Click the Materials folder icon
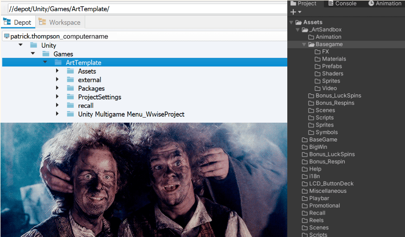 pos(317,59)
